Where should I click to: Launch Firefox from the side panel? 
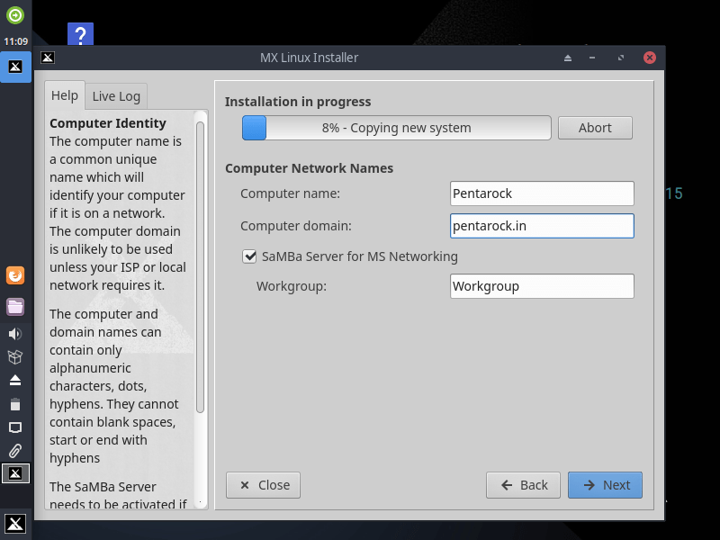(x=15, y=275)
